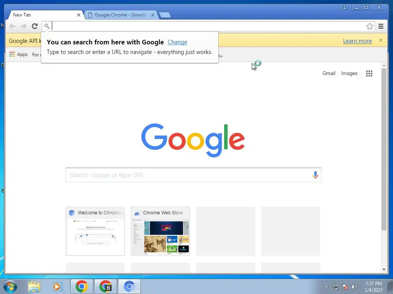Close the Google Chrome Download tab
This screenshot has width=393, height=294.
[x=152, y=15]
